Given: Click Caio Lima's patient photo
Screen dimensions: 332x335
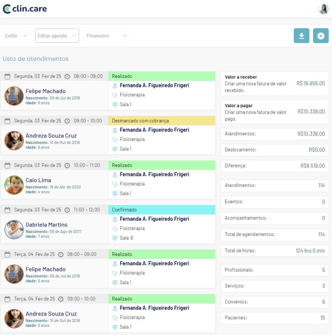Looking at the screenshot, I should click(x=14, y=185).
